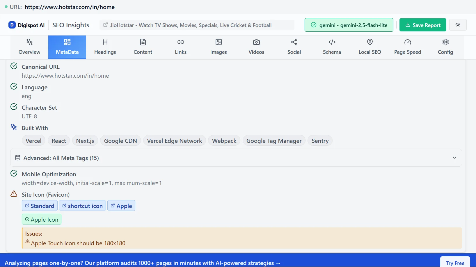This screenshot has height=267, width=476.
Task: Toggle light/dark theme sun icon
Action: pos(458,25)
